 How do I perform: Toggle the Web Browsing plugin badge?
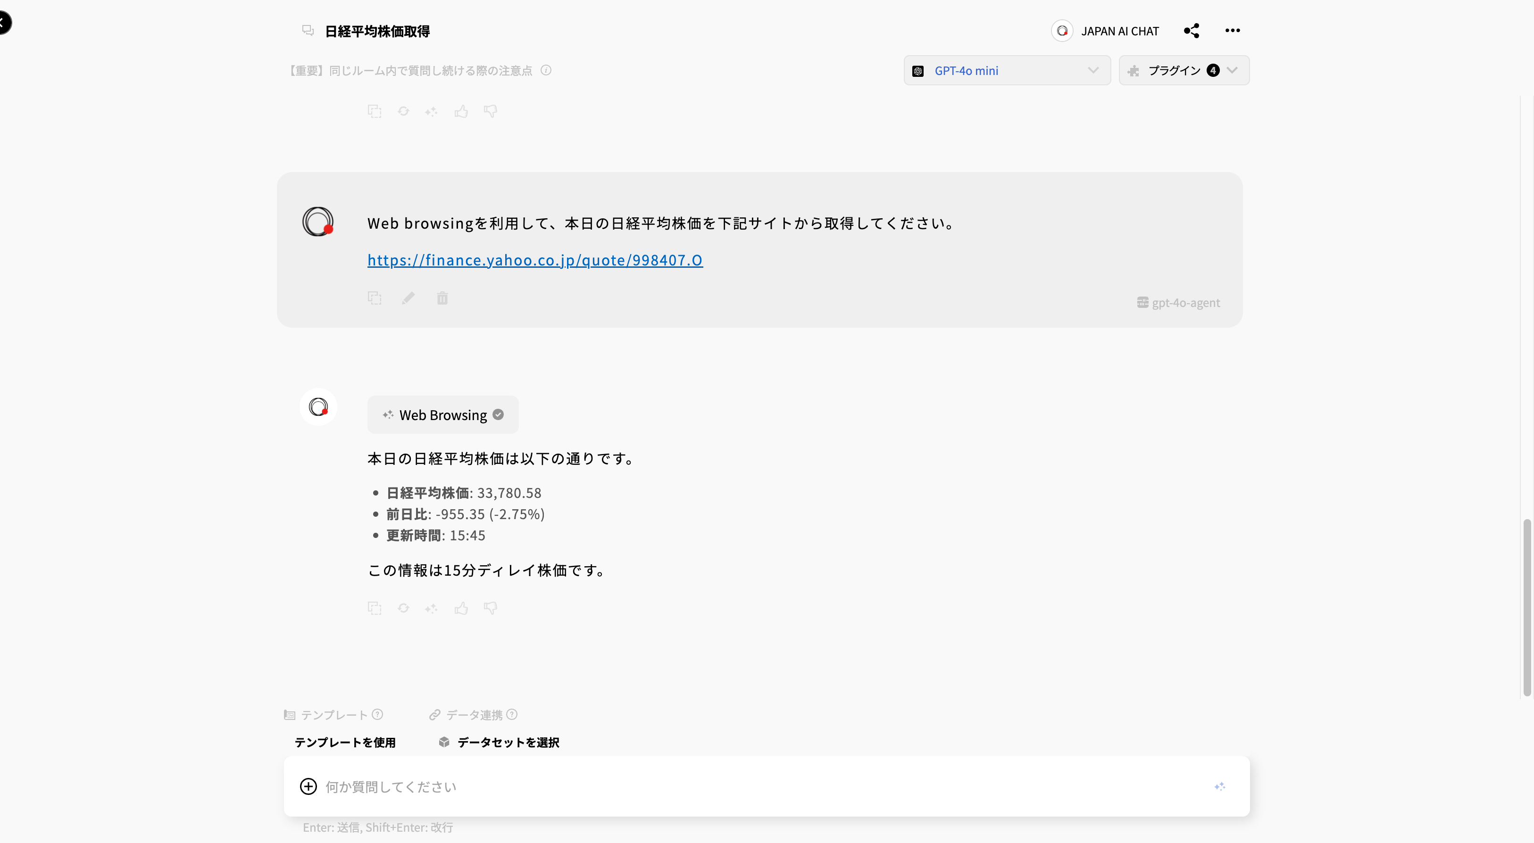click(443, 414)
